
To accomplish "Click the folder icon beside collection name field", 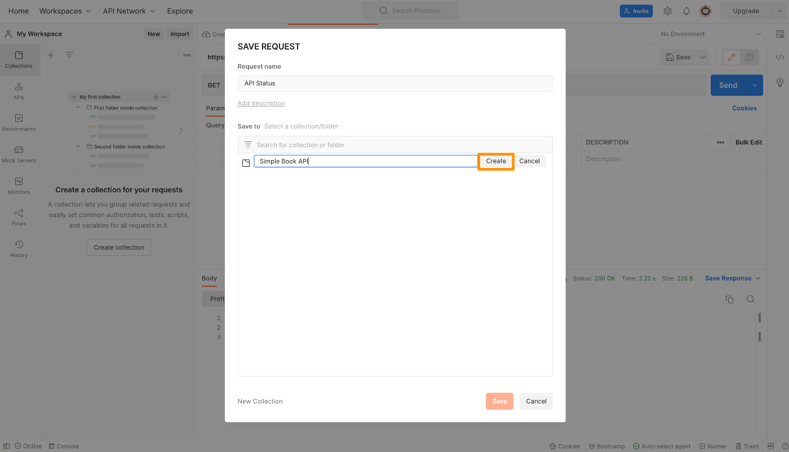I will click(246, 162).
